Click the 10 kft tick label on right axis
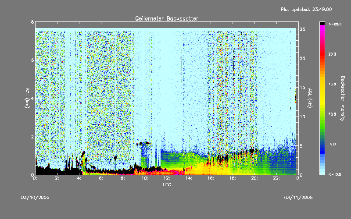The height and width of the screenshot is (219, 351). (x=302, y=117)
